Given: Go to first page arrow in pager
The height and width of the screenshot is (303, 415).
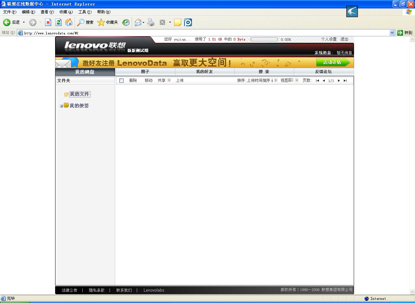Looking at the screenshot, I should (317, 80).
